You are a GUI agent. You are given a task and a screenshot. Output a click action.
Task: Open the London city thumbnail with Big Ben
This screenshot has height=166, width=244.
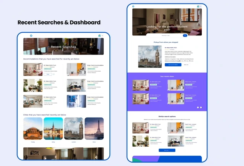pos(74,129)
